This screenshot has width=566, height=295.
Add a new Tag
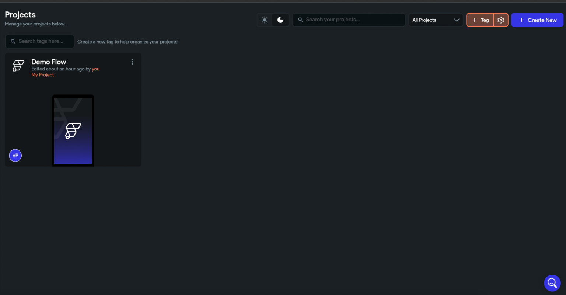(480, 20)
